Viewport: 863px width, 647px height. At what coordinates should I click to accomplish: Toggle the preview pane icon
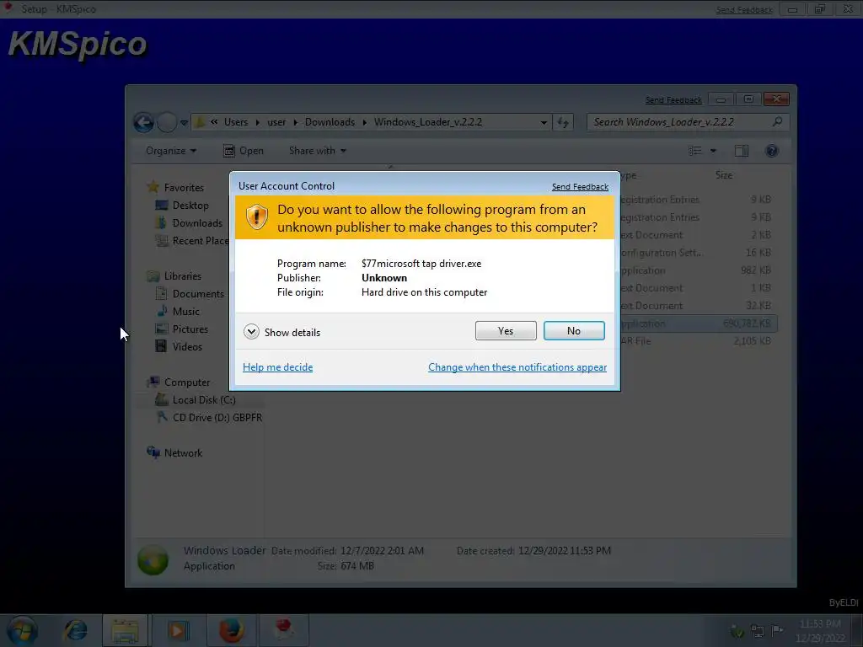pos(742,151)
